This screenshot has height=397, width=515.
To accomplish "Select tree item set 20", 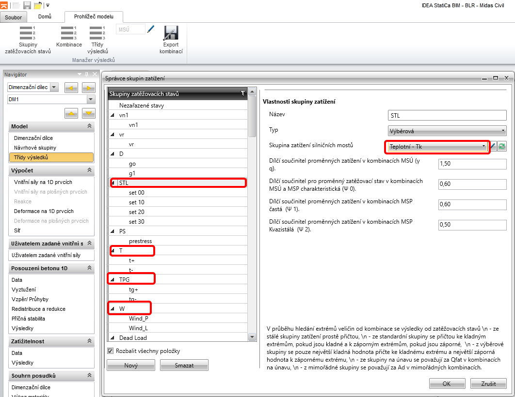I will 136,212.
